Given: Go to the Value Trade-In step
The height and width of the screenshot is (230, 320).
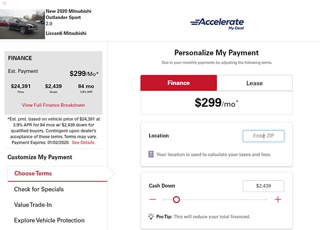Looking at the screenshot, I should click(33, 205).
